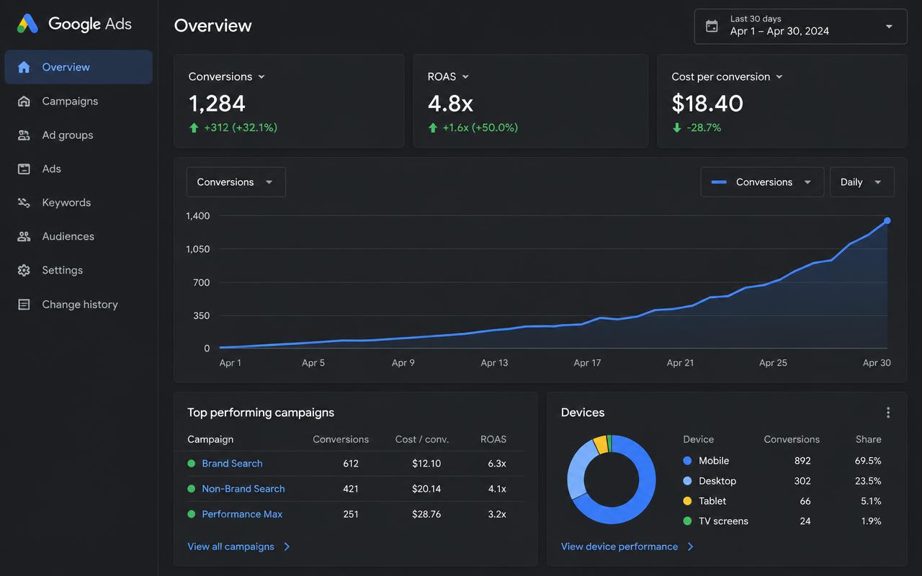
Task: Open Non-Brand Search campaign link
Action: pyautogui.click(x=243, y=489)
